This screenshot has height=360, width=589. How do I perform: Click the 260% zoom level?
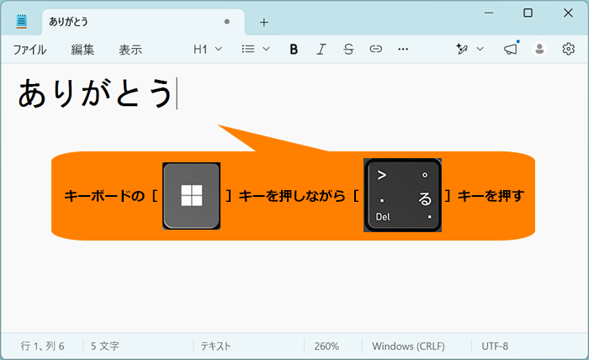(x=326, y=346)
